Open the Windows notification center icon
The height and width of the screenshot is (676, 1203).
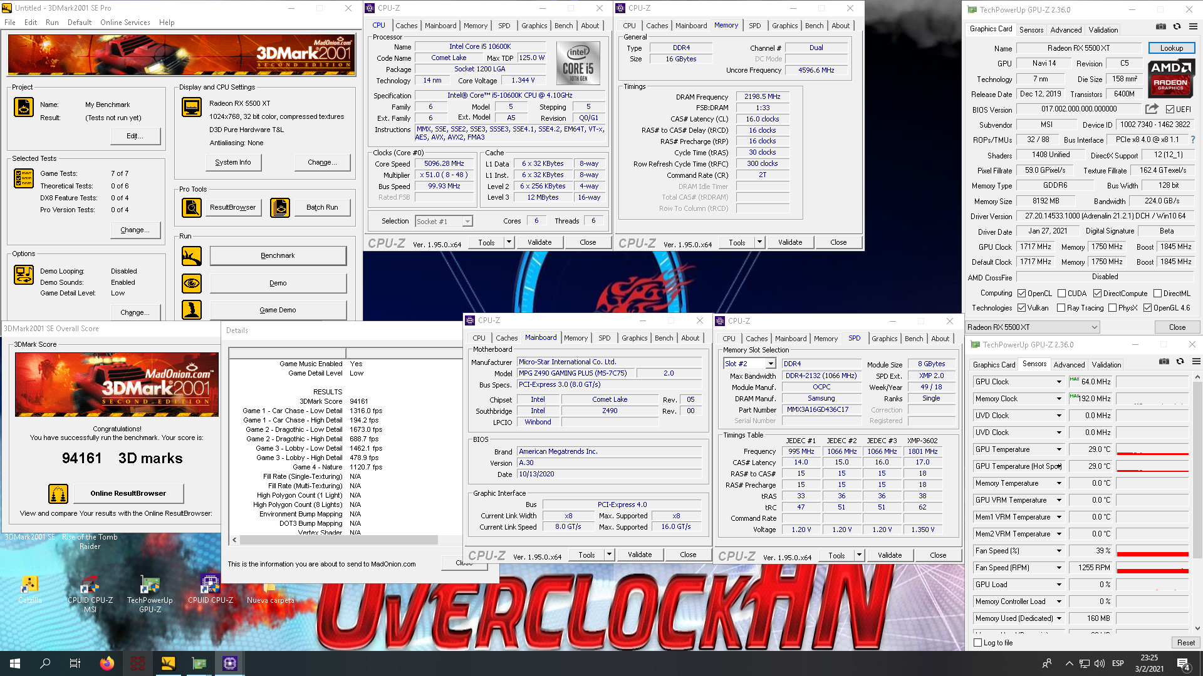click(x=1183, y=663)
